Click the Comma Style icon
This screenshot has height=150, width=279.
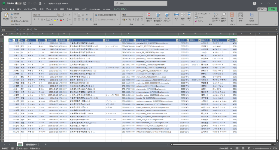pos(133,20)
